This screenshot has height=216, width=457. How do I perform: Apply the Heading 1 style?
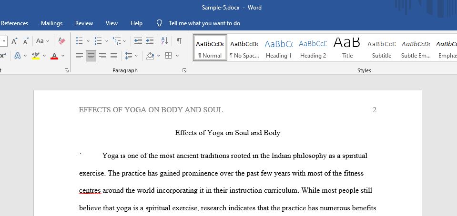click(279, 48)
